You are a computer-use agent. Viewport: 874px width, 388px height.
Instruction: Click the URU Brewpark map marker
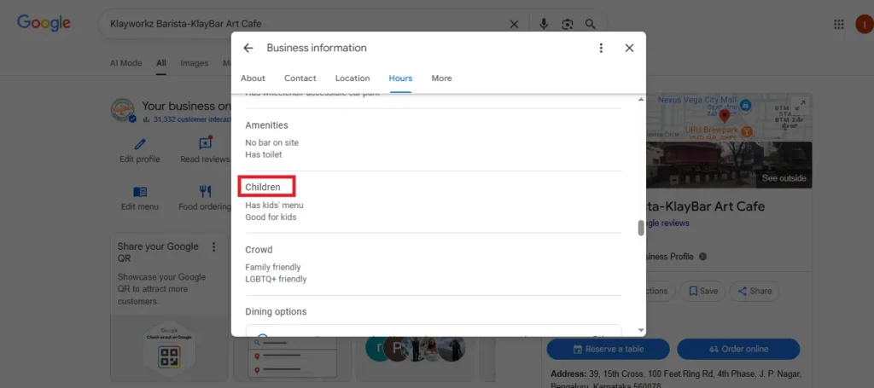coord(746,131)
